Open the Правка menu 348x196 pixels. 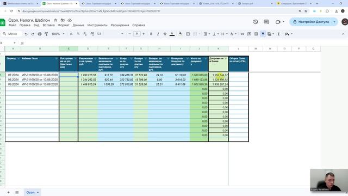click(x=25, y=25)
